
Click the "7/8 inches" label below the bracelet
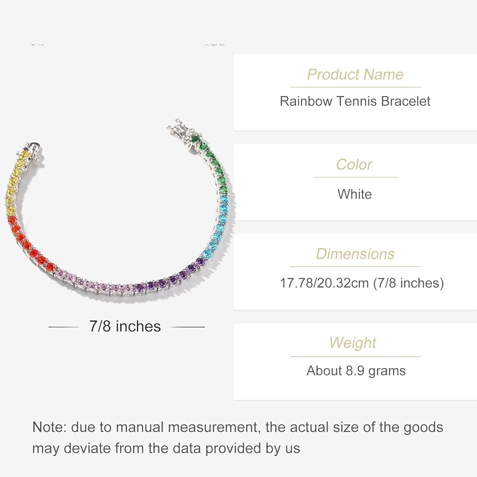[x=125, y=327]
